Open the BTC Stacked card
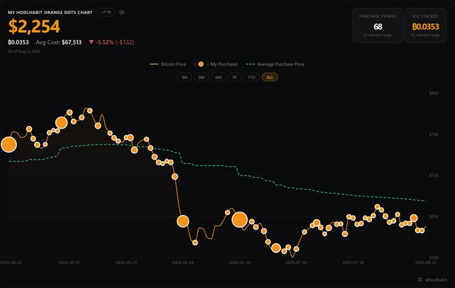 426,25
